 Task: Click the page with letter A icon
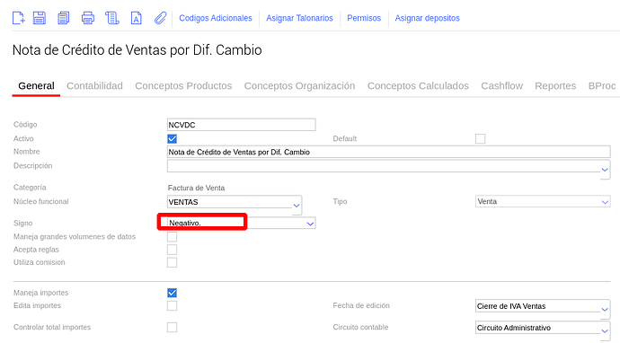(136, 18)
